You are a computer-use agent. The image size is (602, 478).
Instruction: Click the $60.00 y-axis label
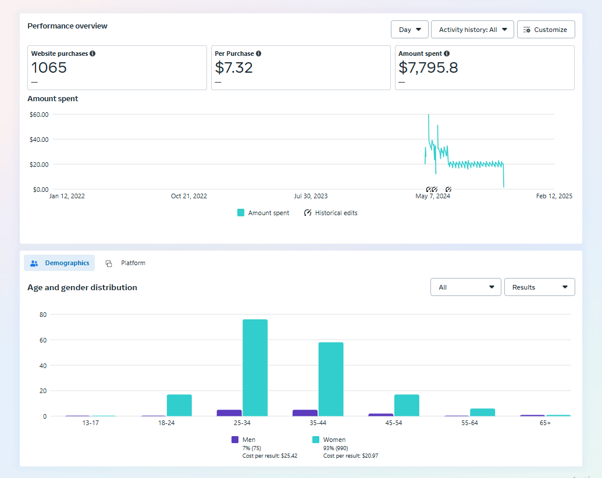click(39, 115)
